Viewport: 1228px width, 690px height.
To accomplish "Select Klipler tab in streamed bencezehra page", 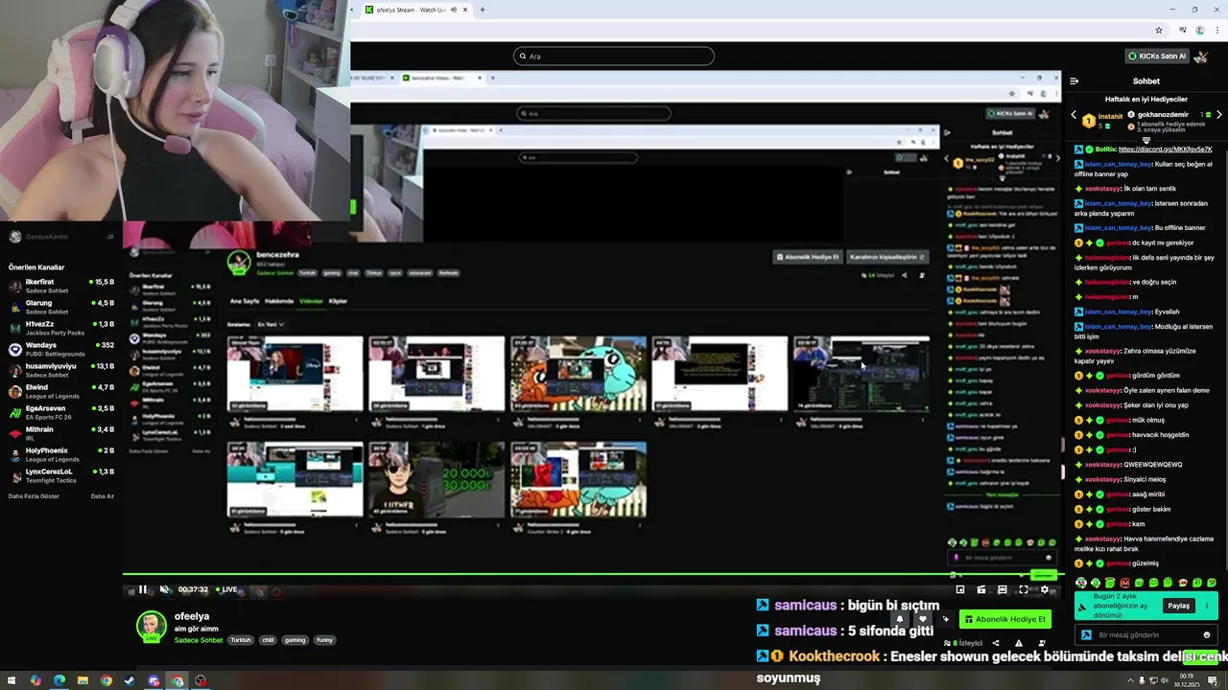I will tap(338, 301).
